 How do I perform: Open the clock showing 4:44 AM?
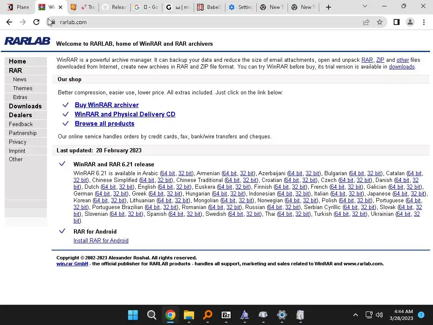pyautogui.click(x=401, y=315)
